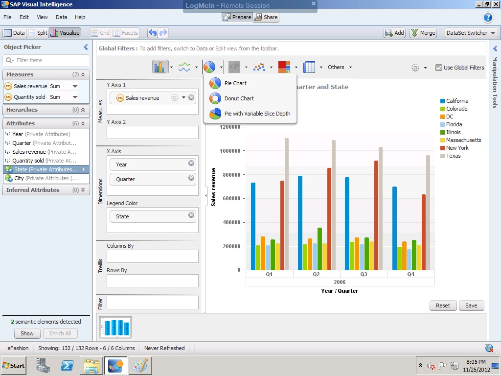Image resolution: width=501 pixels, height=376 pixels.
Task: Select the table chart type icon
Action: 309,67
